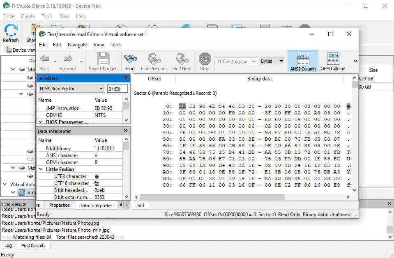394x258 pixels.
Task: Maximize the hex editor window
Action: click(330, 34)
